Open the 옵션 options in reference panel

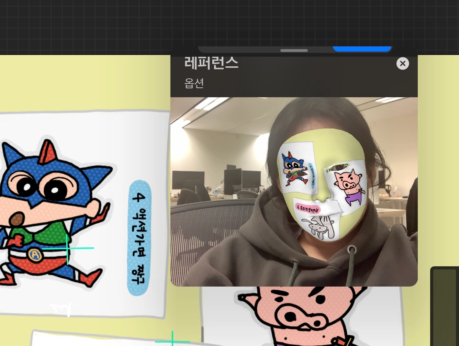[x=194, y=83]
